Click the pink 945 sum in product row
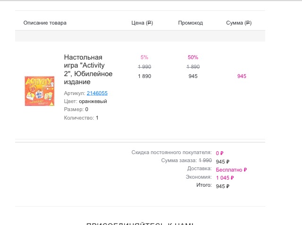The height and width of the screenshot is (225, 302). (242, 76)
